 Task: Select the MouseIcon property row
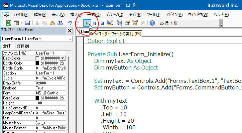point(34,123)
